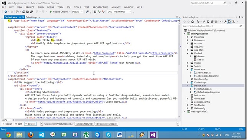The height and width of the screenshot is (140, 247).
Task: Click the Save All toolbar icon
Action: pos(31,12)
